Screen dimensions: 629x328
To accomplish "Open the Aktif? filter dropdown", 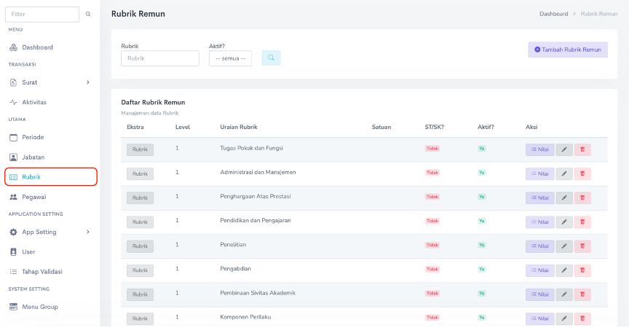I will point(230,58).
